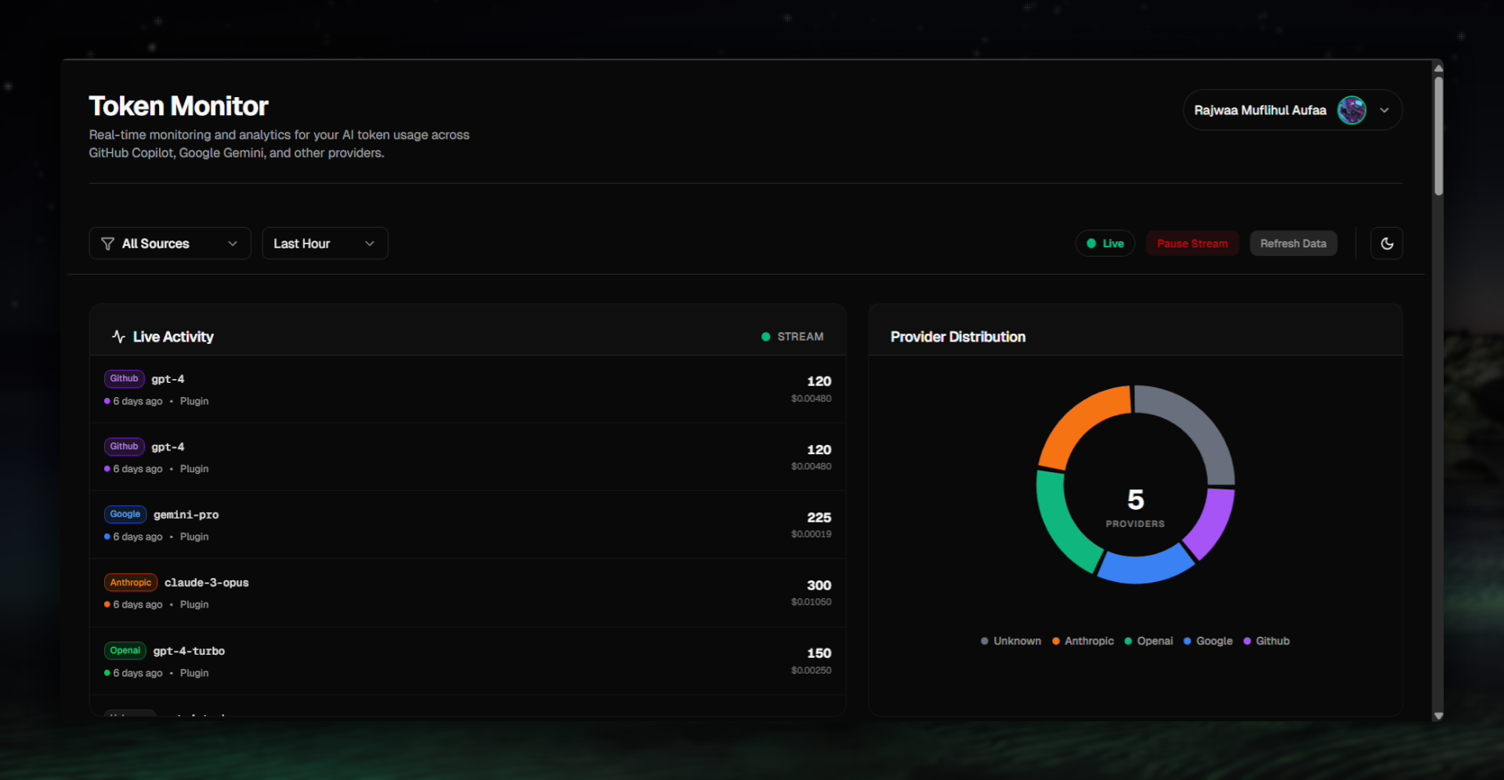Open the All Sources filter dropdown
This screenshot has height=780, width=1504.
[169, 244]
